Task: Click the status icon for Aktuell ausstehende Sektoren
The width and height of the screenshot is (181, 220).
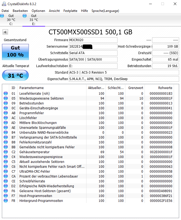Action: [x=6, y=162]
